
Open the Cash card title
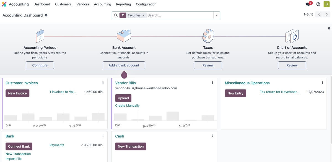120,136
